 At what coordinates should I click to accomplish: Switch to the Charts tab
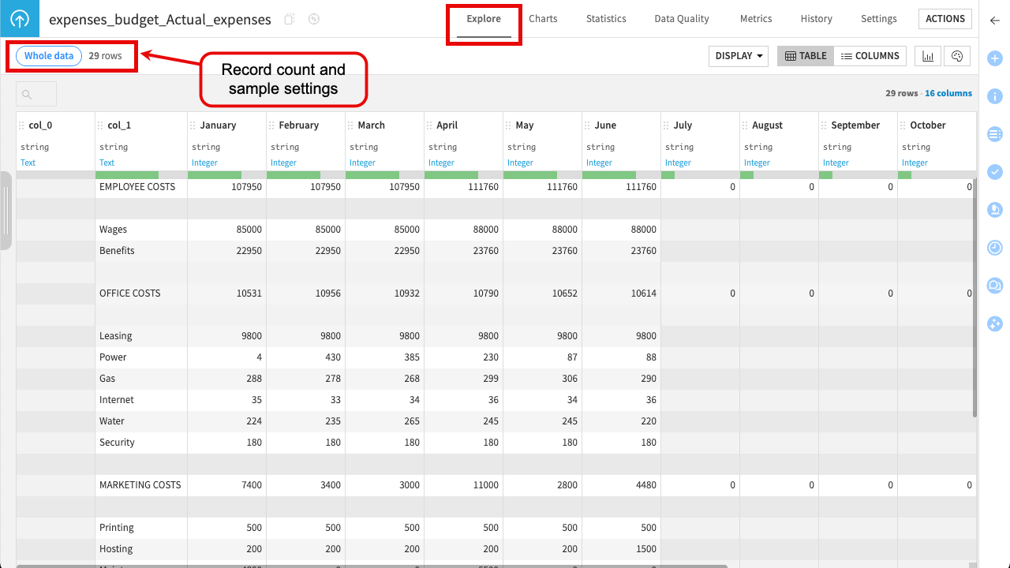(543, 18)
